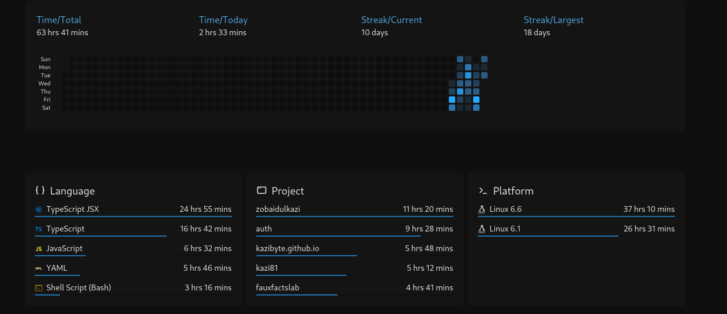Click the Time/Total stat heading
This screenshot has width=727, height=314.
[x=59, y=20]
